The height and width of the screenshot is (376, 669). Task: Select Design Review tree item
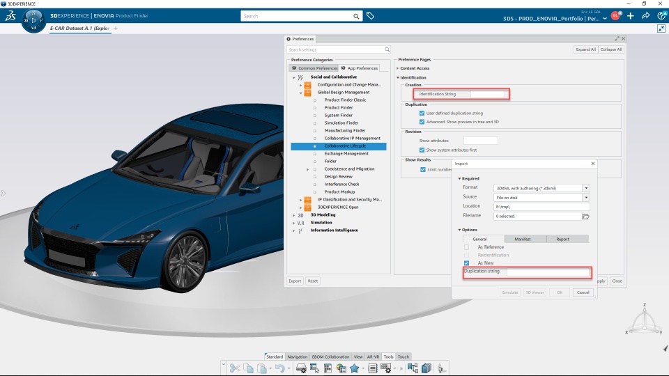(x=339, y=177)
